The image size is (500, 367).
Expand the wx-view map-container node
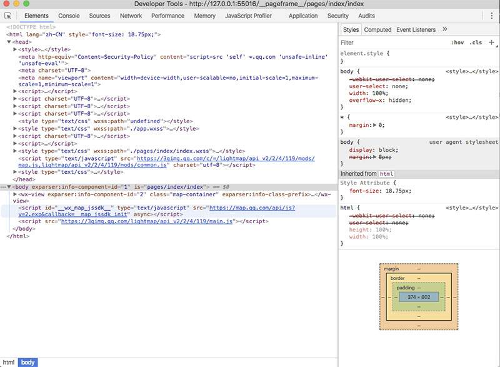(15, 194)
